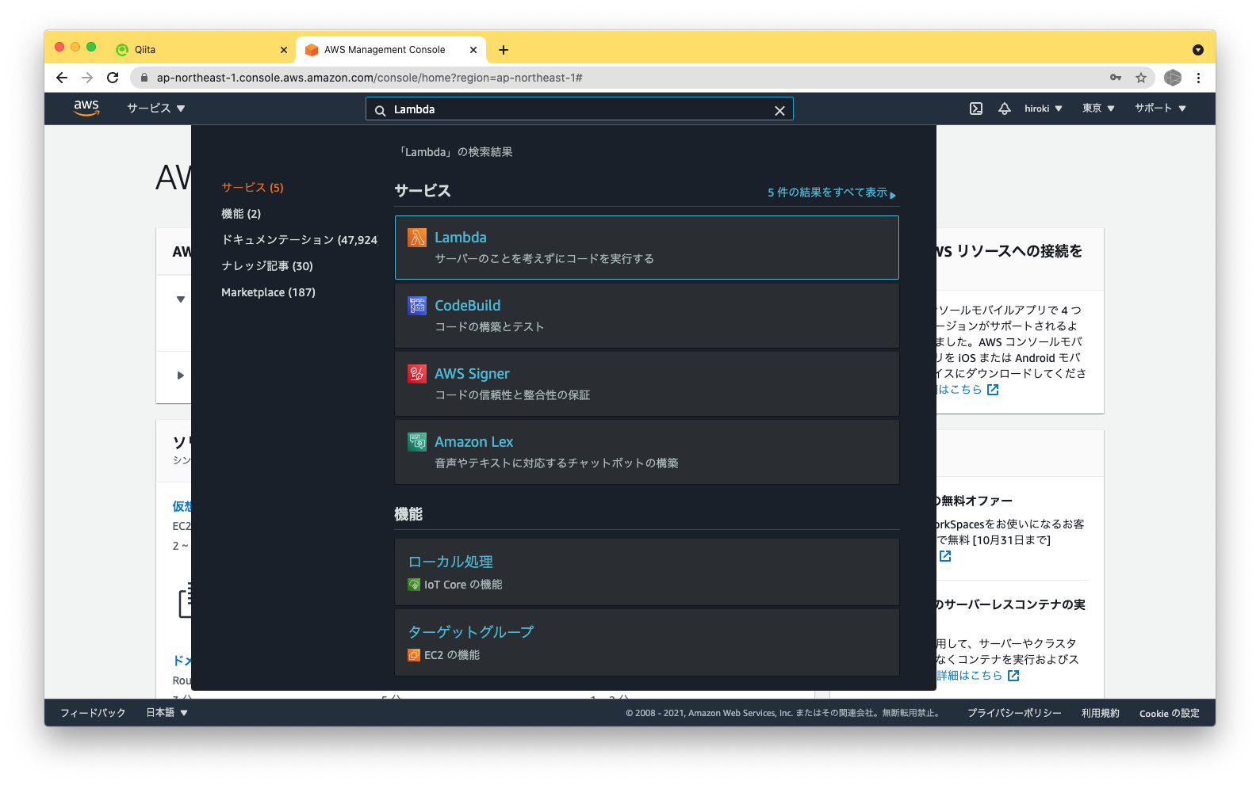Screen dimensions: 1260x785
Task: Open the プライバシーポリシー footer link
Action: point(1014,713)
